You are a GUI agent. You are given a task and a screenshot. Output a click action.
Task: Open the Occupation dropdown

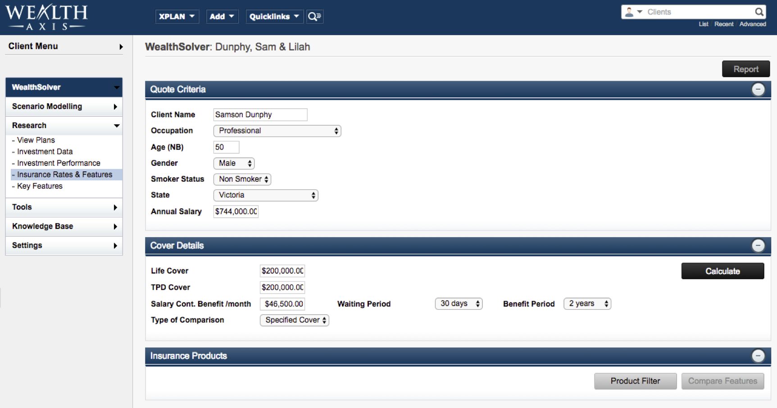coord(277,131)
